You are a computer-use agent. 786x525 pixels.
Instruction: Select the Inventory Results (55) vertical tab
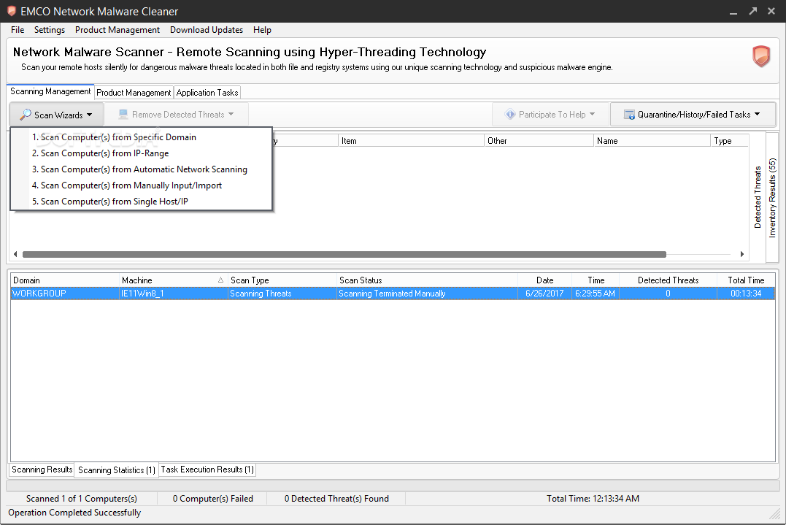772,198
